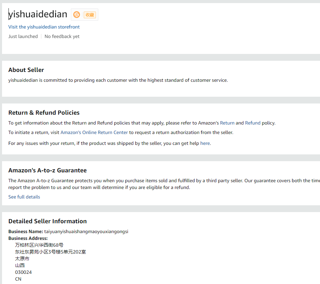Click the city line 太原市

(22, 259)
